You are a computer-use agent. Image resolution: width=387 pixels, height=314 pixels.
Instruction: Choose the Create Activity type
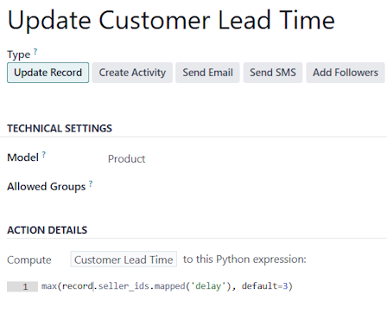coord(132,73)
